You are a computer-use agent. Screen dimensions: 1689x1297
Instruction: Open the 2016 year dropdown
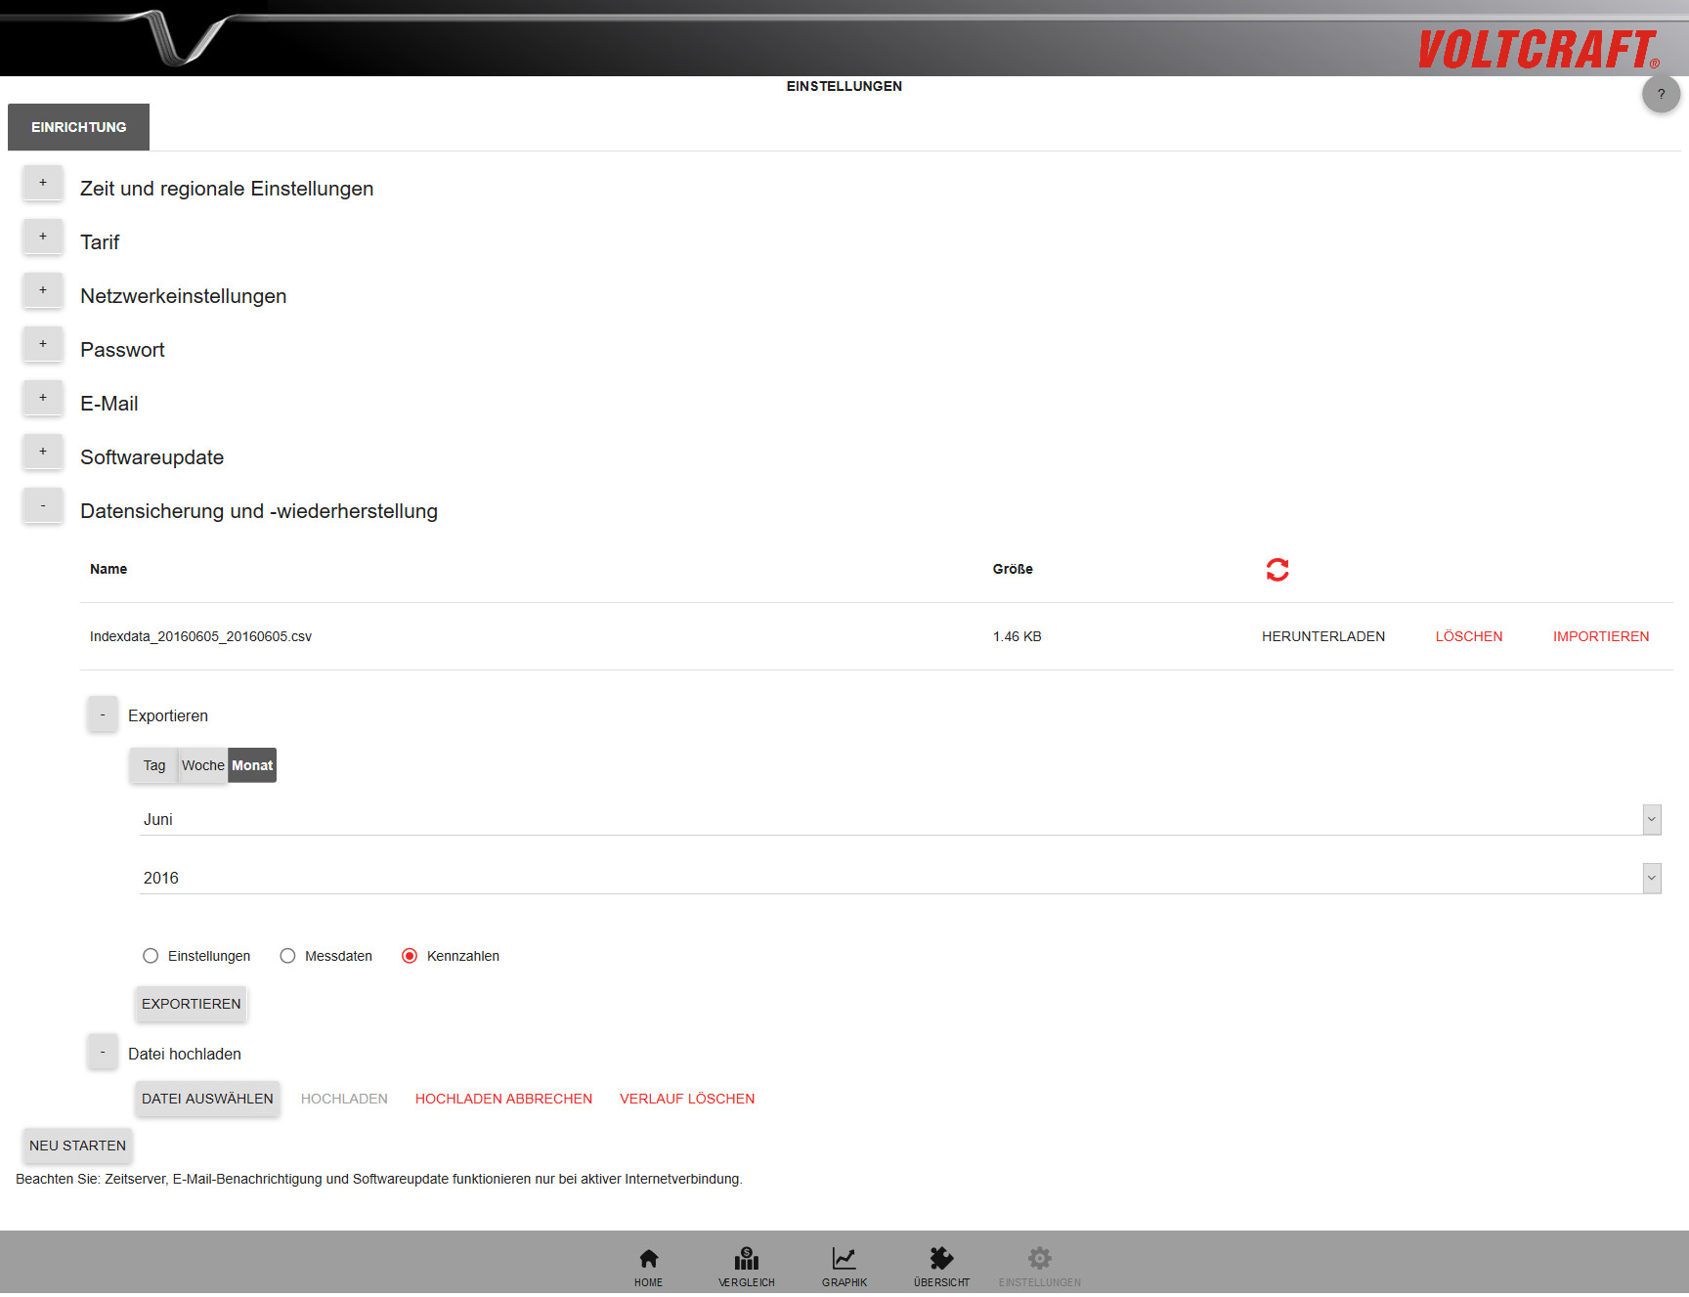899,878
